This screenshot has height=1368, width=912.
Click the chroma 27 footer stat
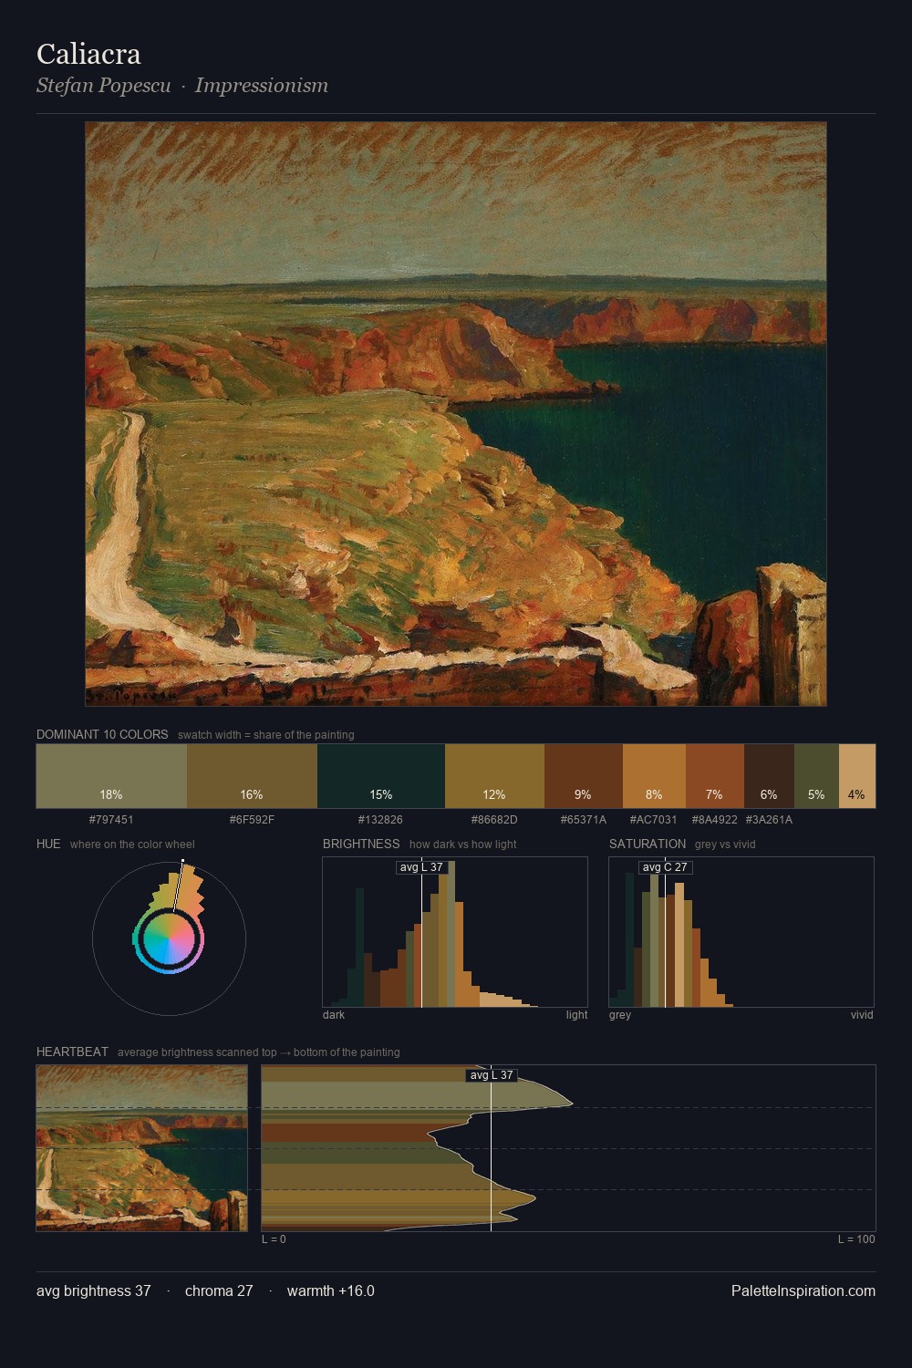[x=219, y=1291]
